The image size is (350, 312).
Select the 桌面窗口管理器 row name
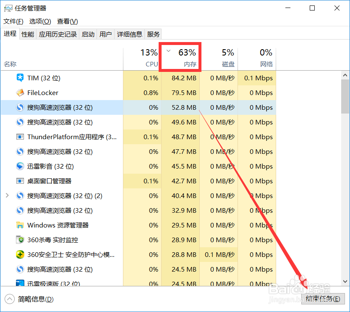coord(50,181)
